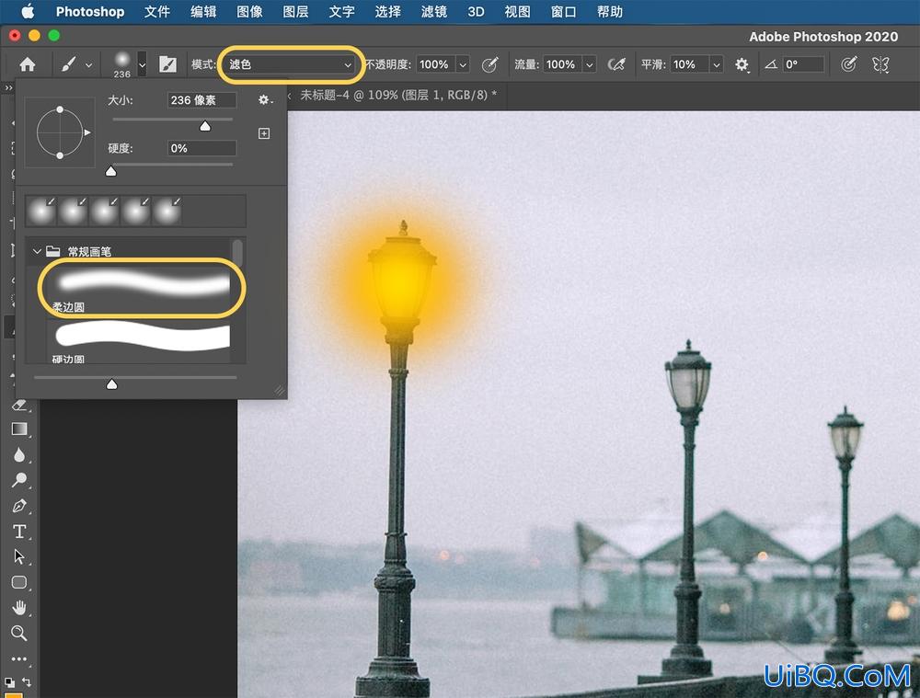Image resolution: width=920 pixels, height=698 pixels.
Task: Select the third recent brush thumbnail
Action: [x=104, y=212]
